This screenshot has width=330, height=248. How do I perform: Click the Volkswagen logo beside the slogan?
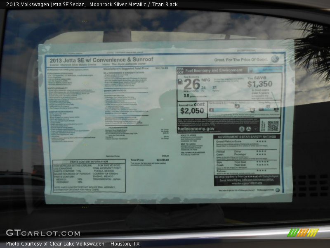tap(275, 59)
